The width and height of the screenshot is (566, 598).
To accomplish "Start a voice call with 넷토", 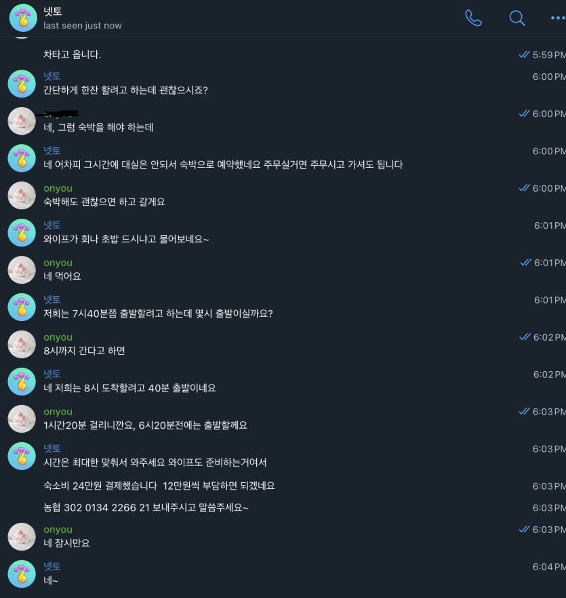I will coord(473,18).
